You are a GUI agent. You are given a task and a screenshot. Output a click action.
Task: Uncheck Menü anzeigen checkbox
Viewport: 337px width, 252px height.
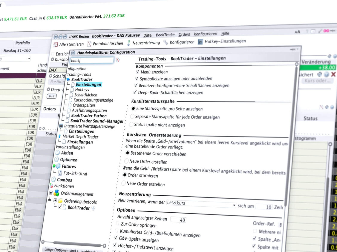[138, 72]
